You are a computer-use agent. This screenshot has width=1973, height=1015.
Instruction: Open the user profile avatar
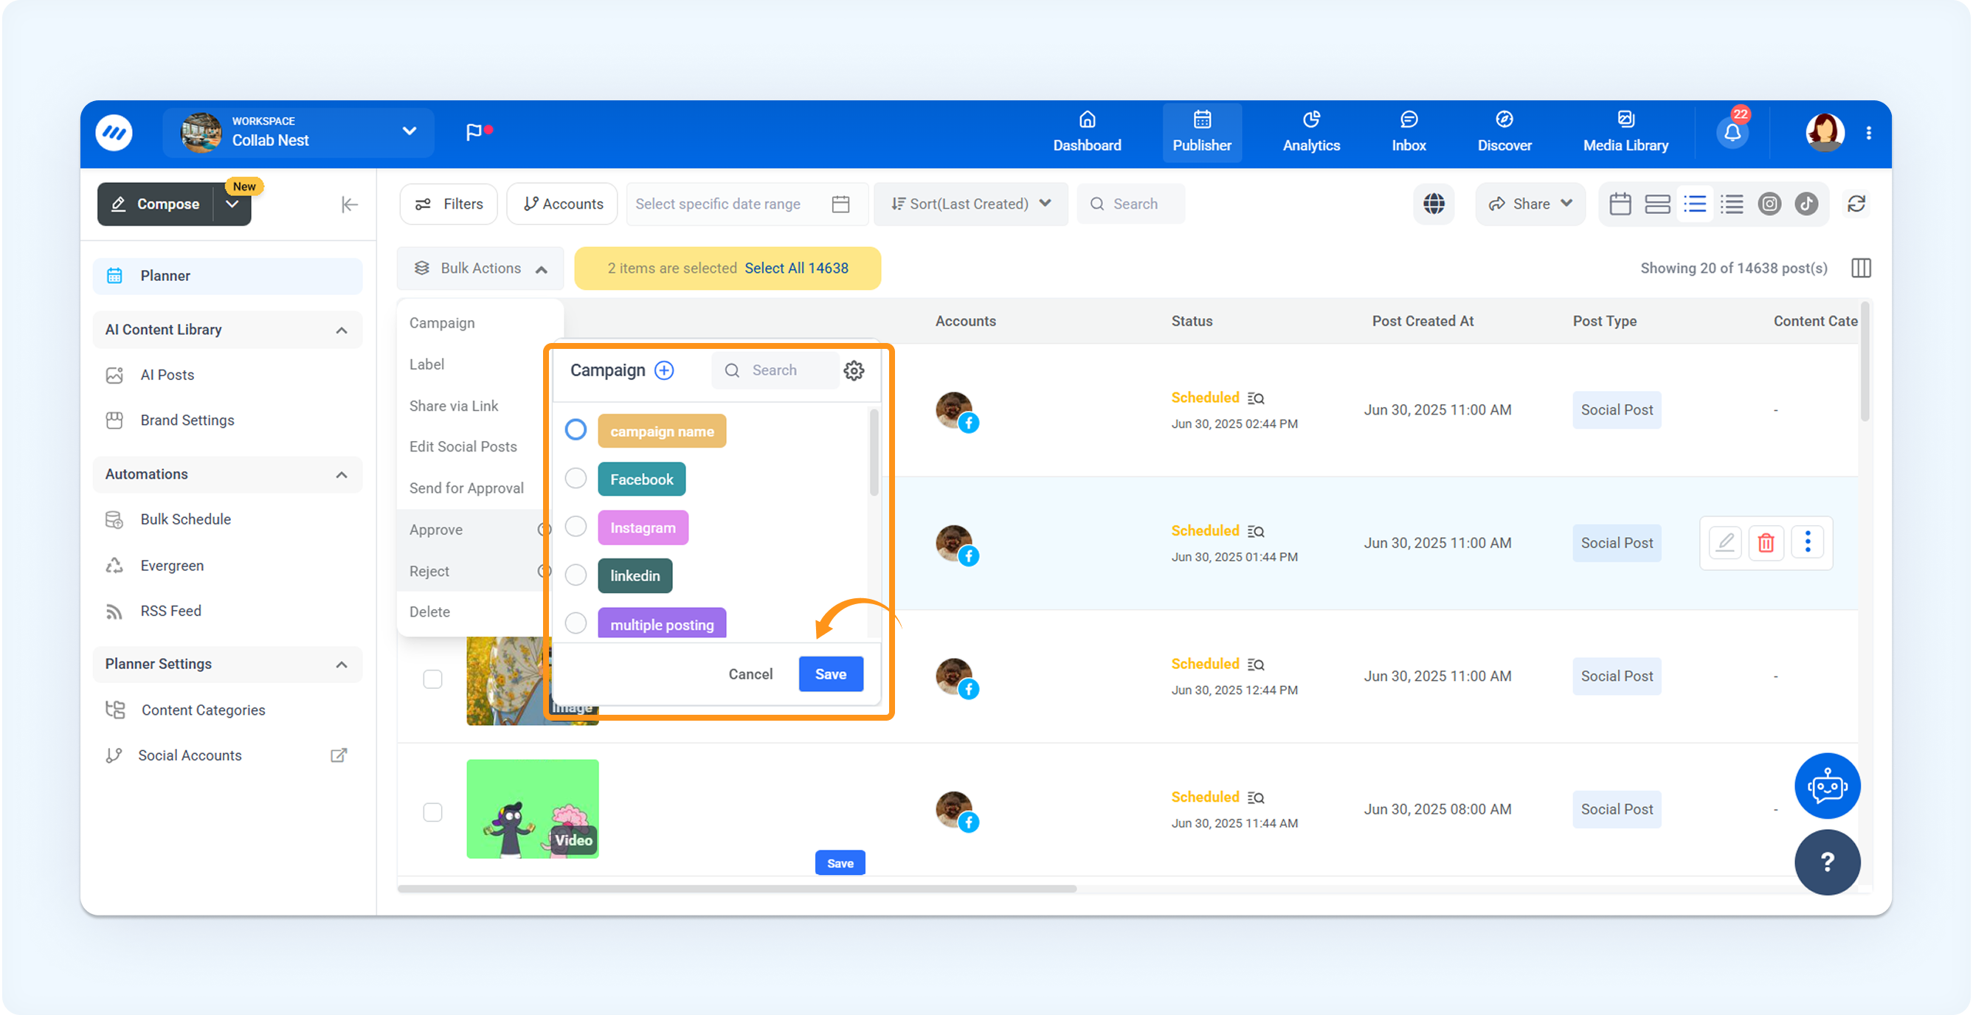coord(1825,133)
